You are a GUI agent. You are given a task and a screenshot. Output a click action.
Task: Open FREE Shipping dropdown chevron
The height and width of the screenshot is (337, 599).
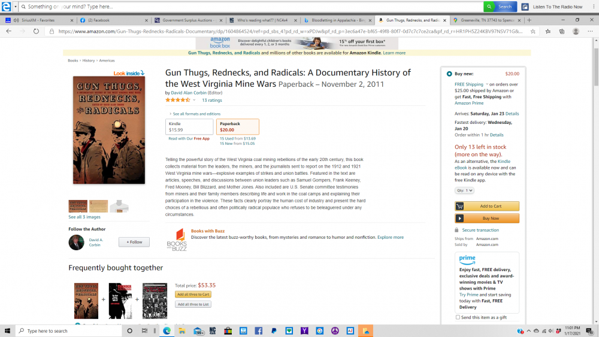[487, 84]
